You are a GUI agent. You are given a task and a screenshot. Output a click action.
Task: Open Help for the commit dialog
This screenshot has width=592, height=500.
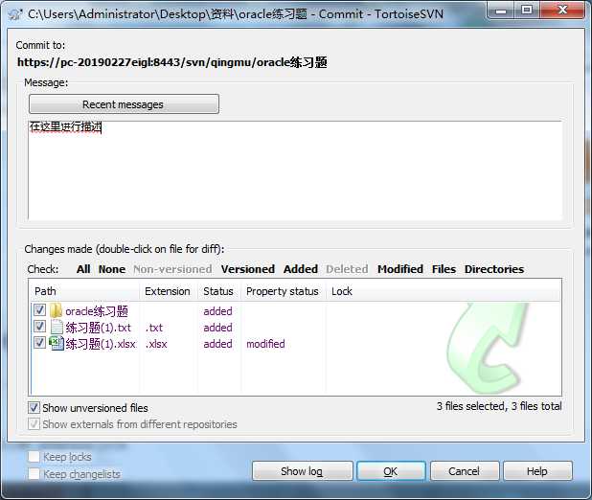coord(537,471)
